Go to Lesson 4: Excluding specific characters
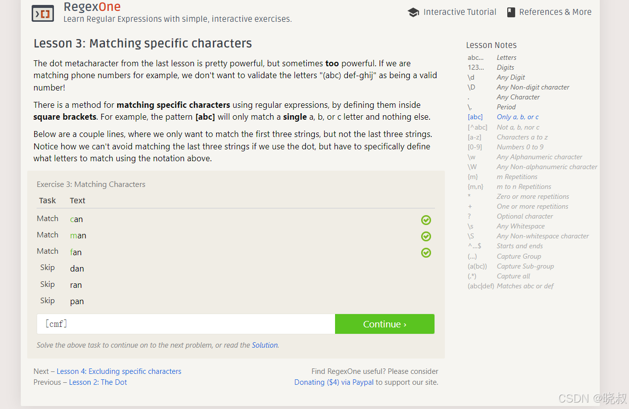The image size is (629, 409). pyautogui.click(x=119, y=371)
